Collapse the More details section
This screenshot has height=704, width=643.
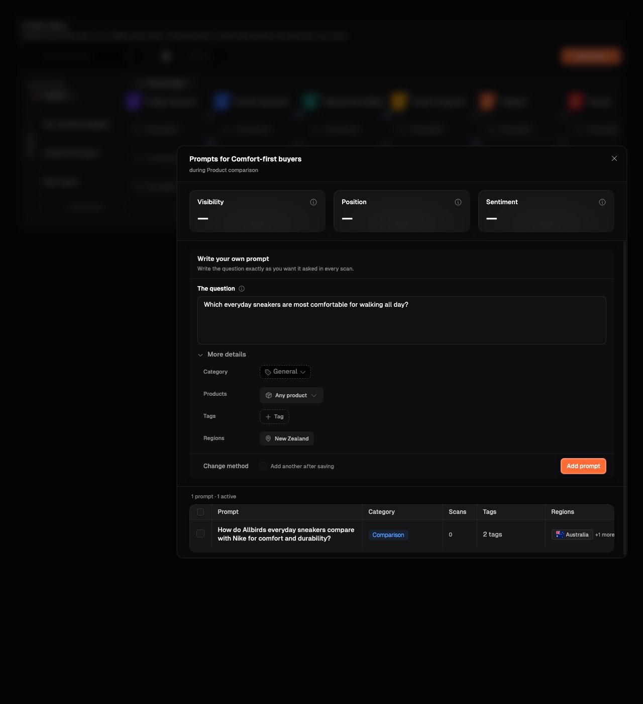(x=222, y=355)
